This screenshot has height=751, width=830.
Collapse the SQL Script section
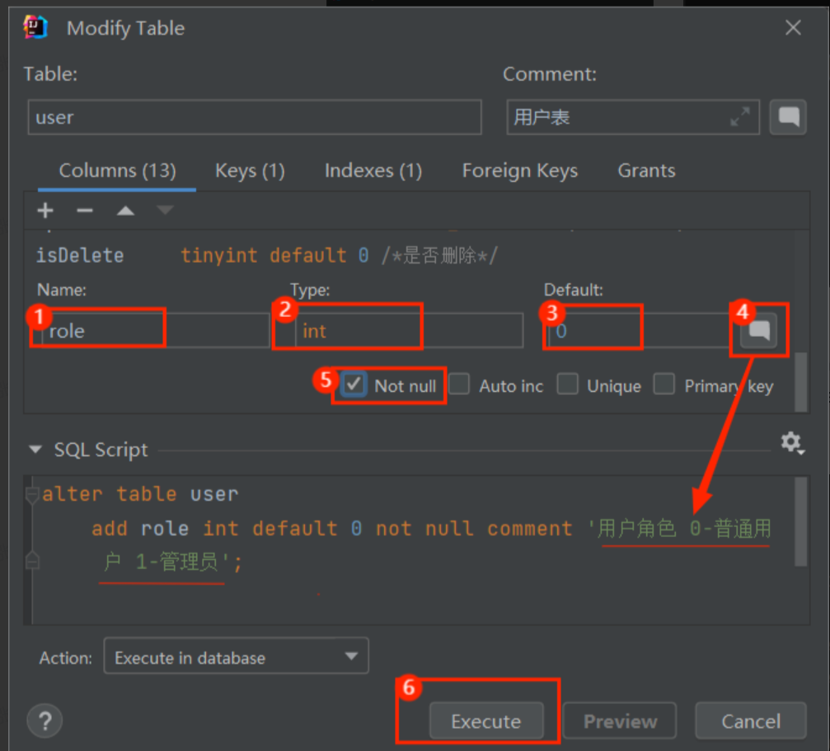pos(35,450)
